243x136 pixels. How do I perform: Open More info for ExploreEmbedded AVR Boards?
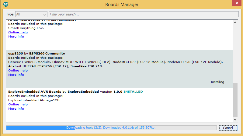click(16, 109)
